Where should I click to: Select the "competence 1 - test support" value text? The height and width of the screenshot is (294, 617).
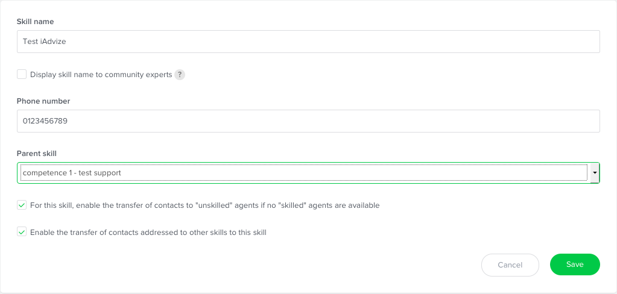[71, 173]
